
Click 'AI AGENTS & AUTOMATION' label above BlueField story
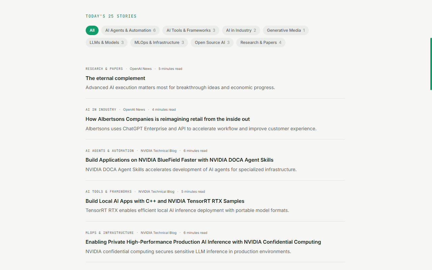[110, 151]
